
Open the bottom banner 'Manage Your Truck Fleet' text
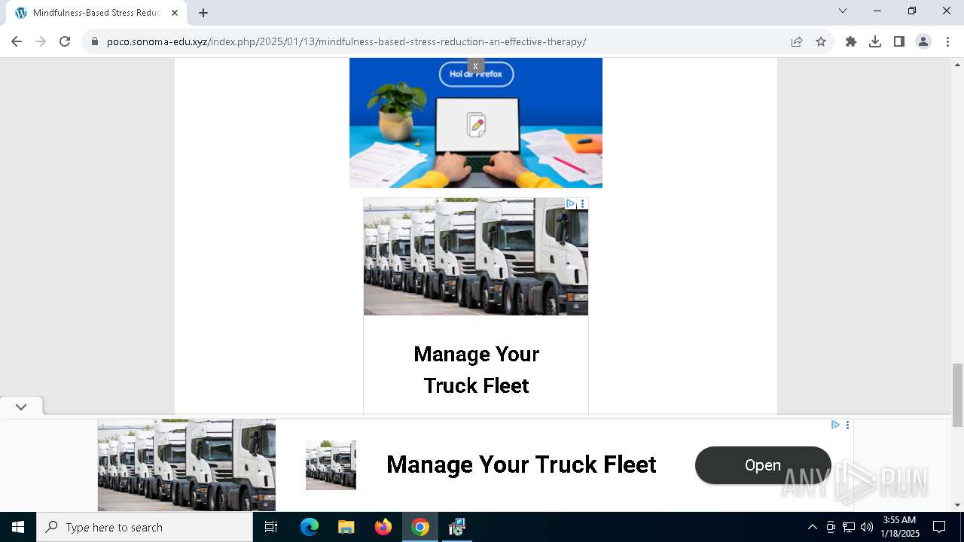coord(521,464)
